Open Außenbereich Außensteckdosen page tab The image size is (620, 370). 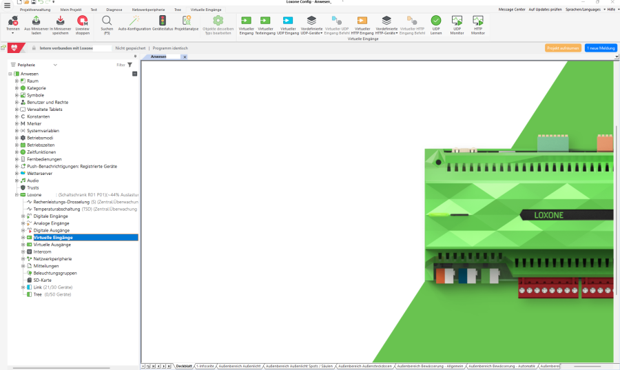pyautogui.click(x=364, y=366)
